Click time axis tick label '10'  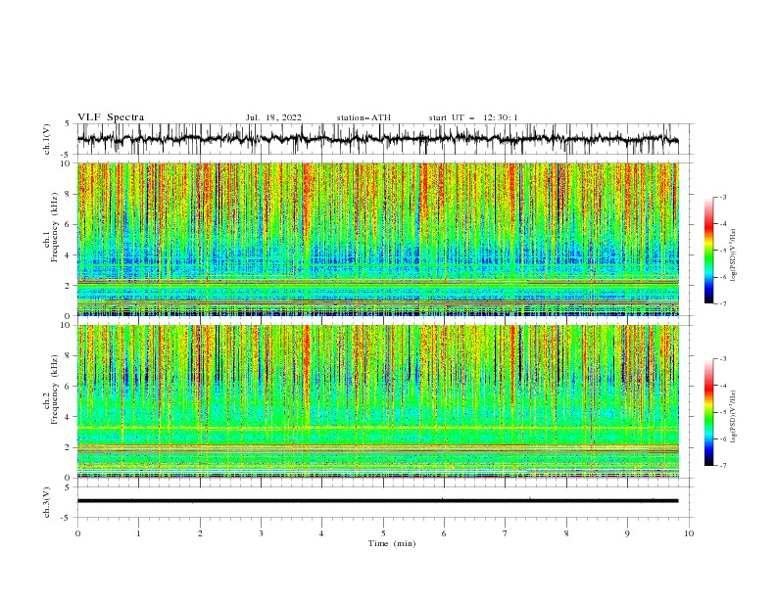point(689,533)
